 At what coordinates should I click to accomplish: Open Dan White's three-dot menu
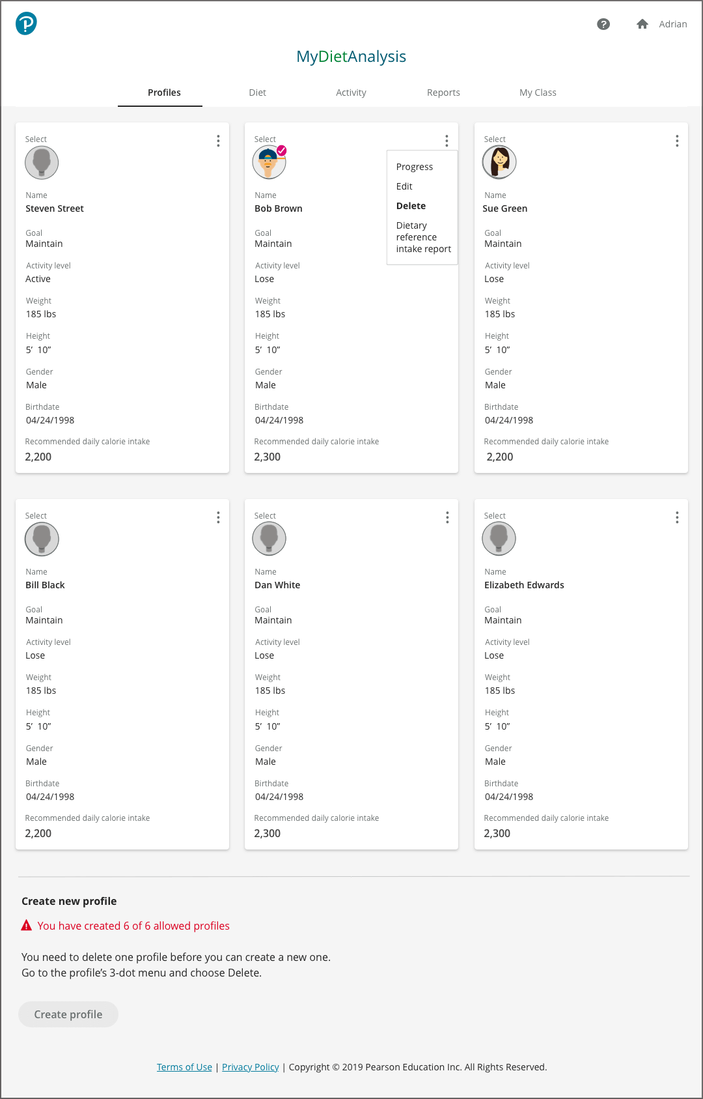[x=447, y=517]
